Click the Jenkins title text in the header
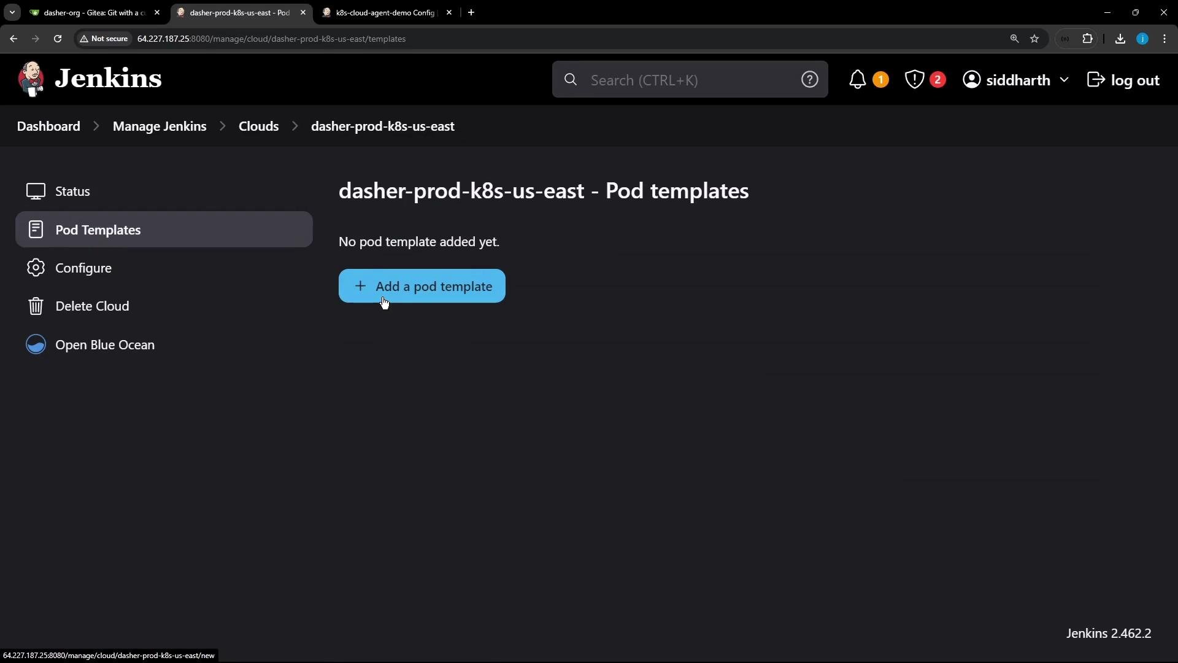The height and width of the screenshot is (663, 1178). click(109, 79)
